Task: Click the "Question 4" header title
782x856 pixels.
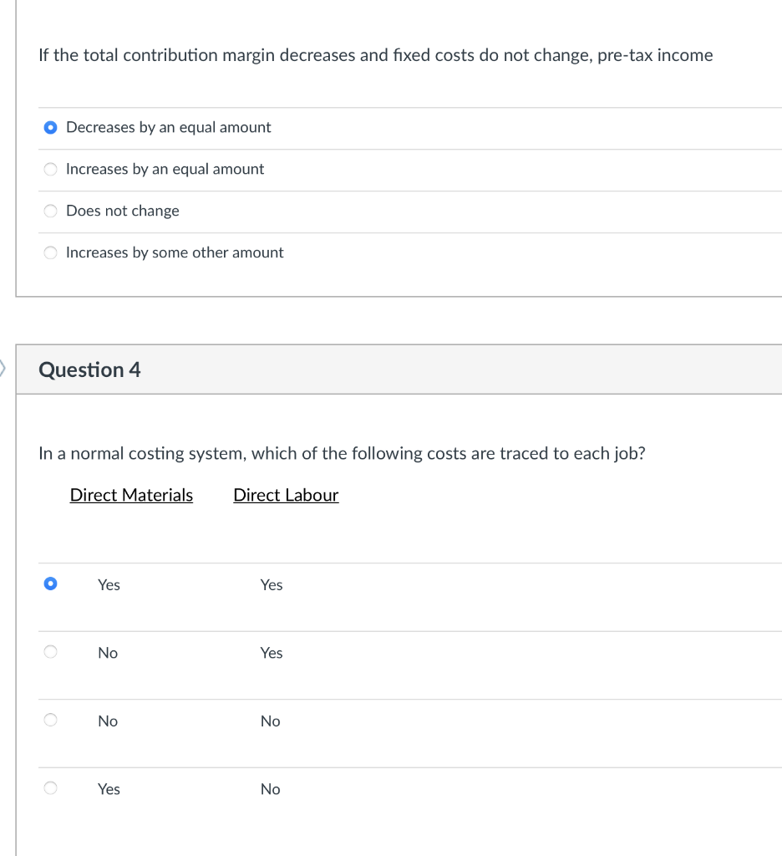Action: (x=89, y=369)
